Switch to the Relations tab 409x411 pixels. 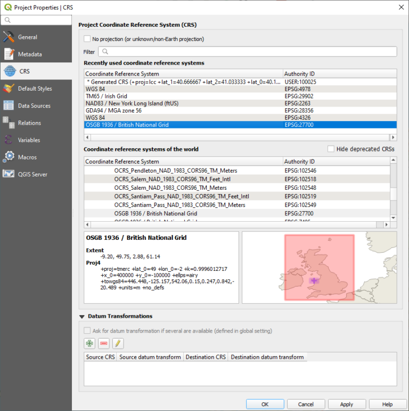coord(29,123)
